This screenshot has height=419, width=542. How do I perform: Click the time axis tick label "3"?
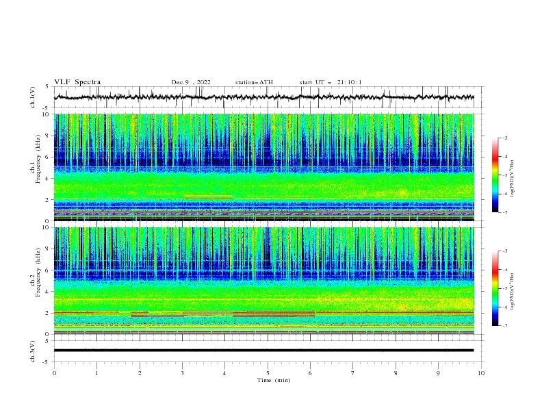(182, 373)
